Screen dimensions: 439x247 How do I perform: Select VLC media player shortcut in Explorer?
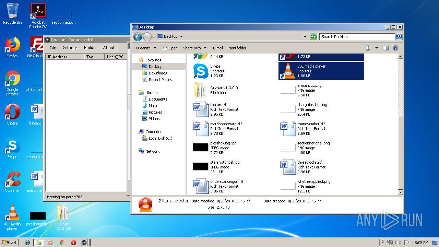coord(321,71)
